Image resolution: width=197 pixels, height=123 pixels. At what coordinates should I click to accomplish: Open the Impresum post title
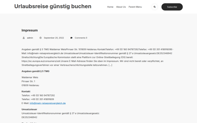click(x=30, y=30)
